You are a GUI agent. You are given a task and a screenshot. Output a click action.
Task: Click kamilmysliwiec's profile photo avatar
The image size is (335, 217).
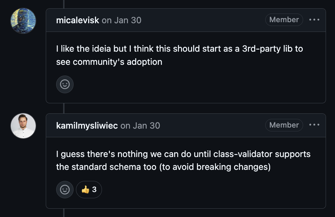pyautogui.click(x=23, y=126)
